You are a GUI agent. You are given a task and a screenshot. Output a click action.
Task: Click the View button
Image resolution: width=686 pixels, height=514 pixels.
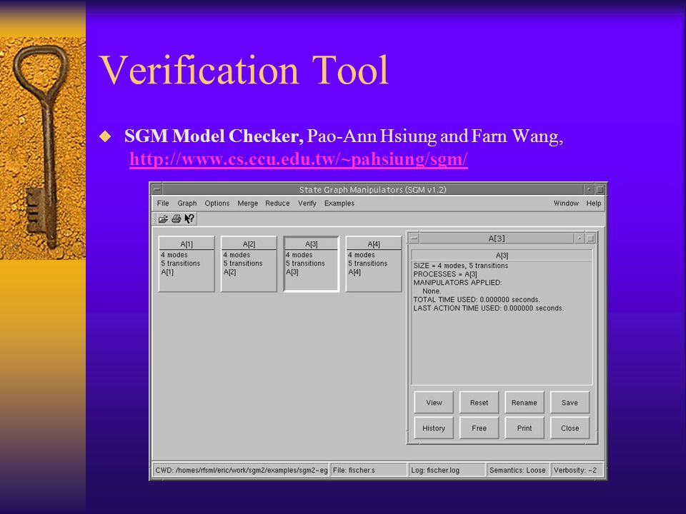(434, 403)
